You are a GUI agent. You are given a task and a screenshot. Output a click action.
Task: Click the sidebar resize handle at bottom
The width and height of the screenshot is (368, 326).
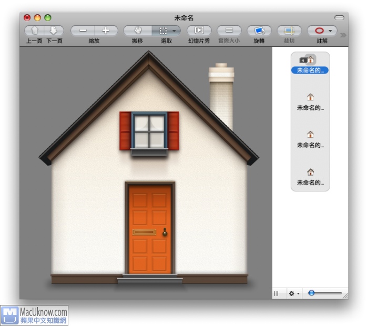pyautogui.click(x=277, y=293)
